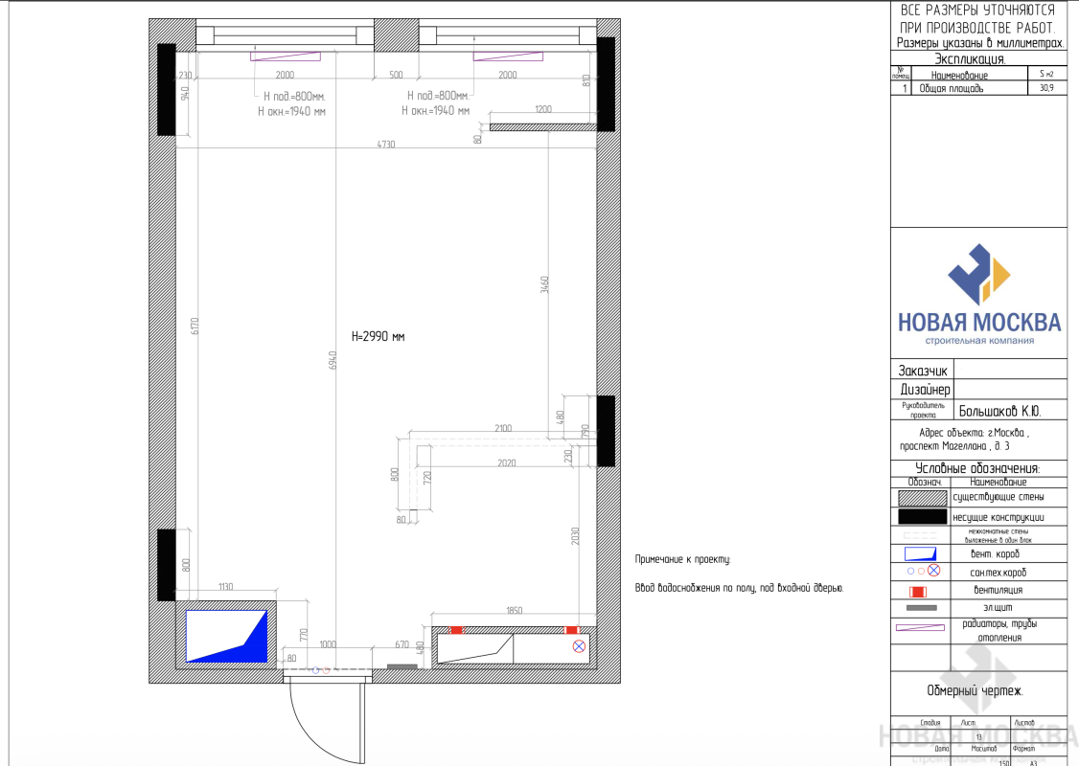Click the Большаков К.Ю. name field
The width and height of the screenshot is (1079, 766).
point(999,412)
